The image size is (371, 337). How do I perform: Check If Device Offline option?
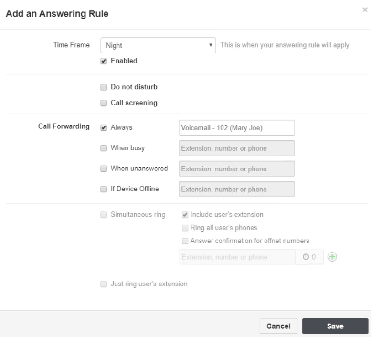click(104, 189)
